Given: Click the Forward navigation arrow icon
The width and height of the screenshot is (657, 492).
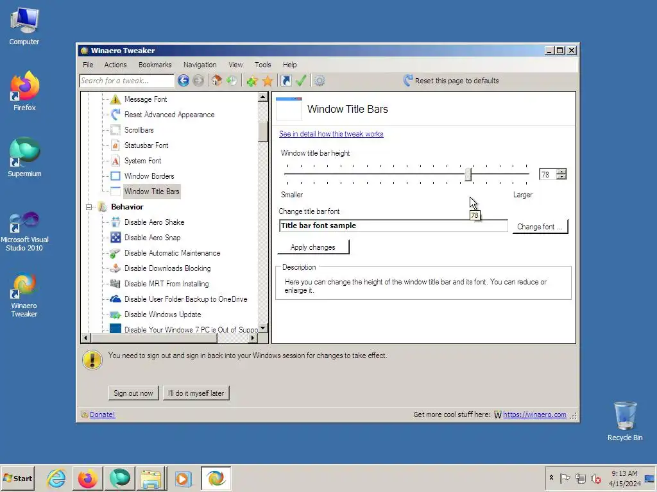Looking at the screenshot, I should (198, 80).
